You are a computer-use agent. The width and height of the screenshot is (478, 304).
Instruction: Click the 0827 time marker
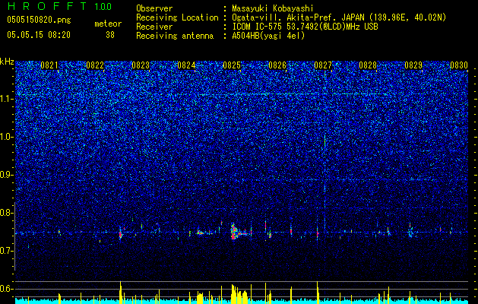click(x=323, y=65)
